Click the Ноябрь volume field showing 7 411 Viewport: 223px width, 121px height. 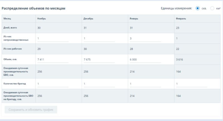pos(52,59)
